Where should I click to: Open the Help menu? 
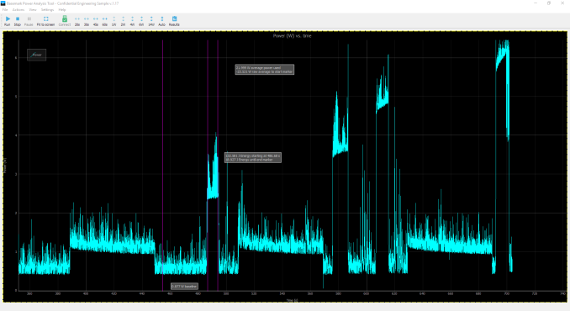(x=62, y=10)
